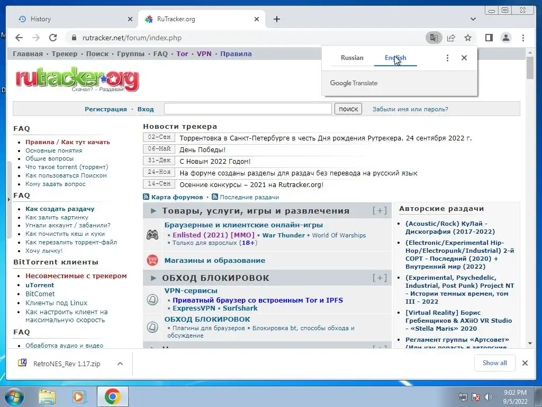542x407 pixels.
Task: Open the uTorrent sidebar link
Action: [40, 285]
